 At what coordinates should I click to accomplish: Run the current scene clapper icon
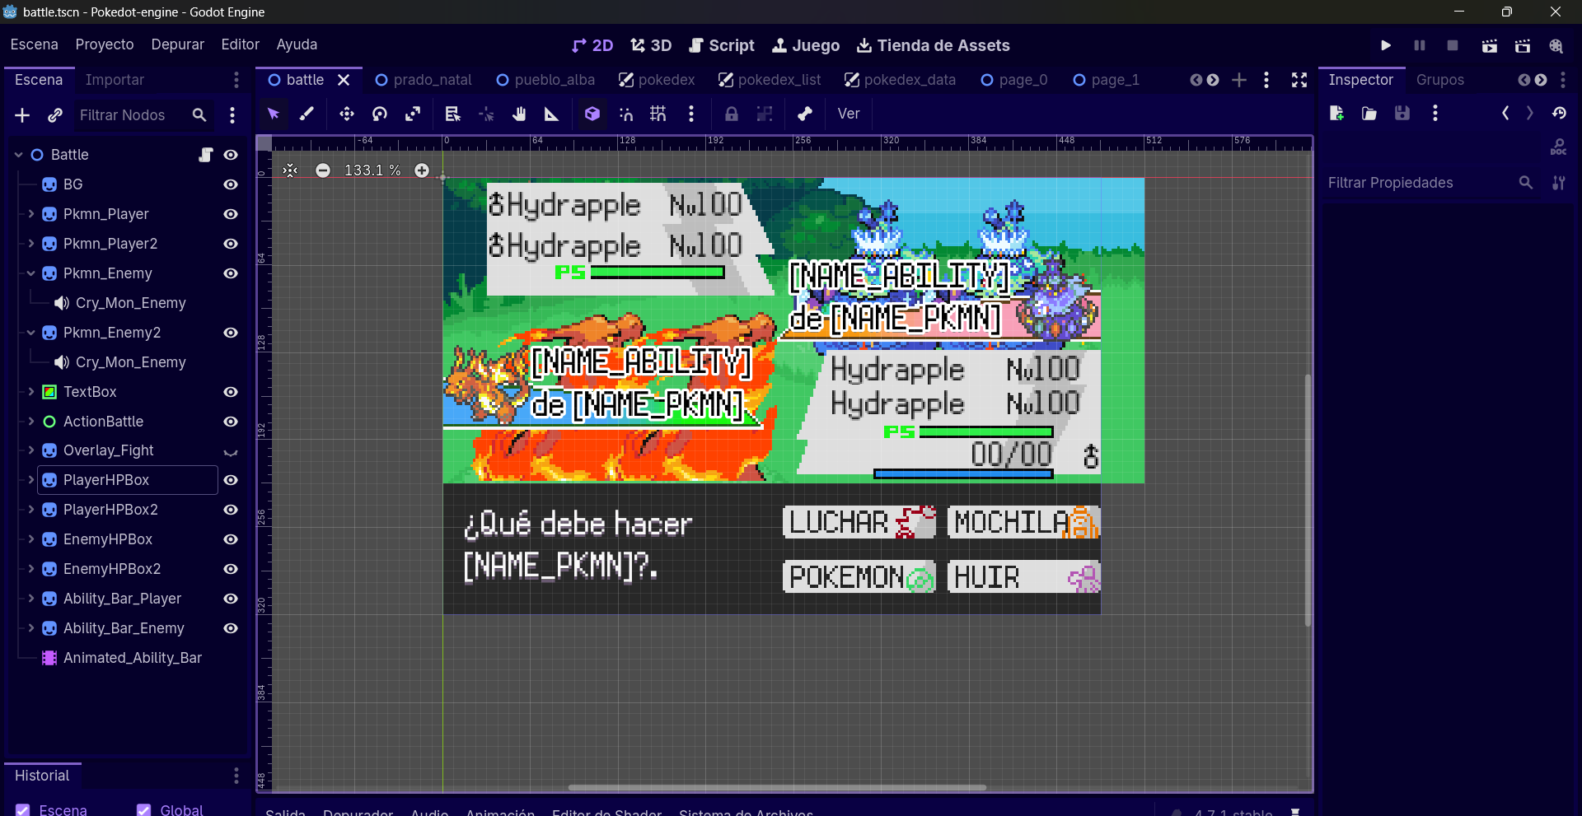click(x=1489, y=45)
